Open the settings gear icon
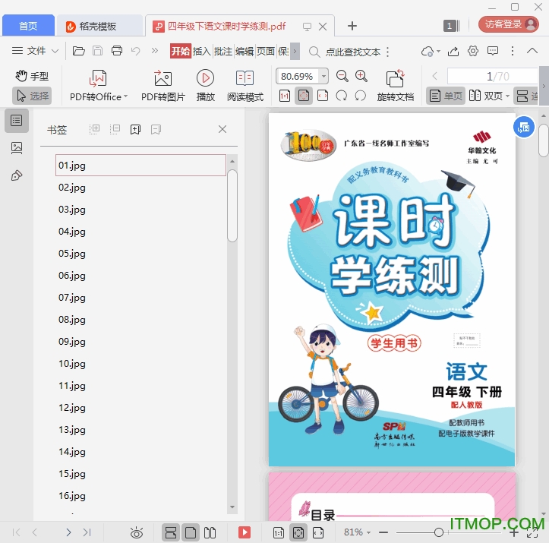549x543 pixels. 472,51
